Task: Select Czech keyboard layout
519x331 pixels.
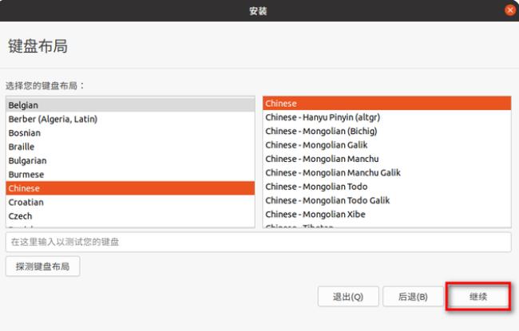Action: (x=130, y=216)
